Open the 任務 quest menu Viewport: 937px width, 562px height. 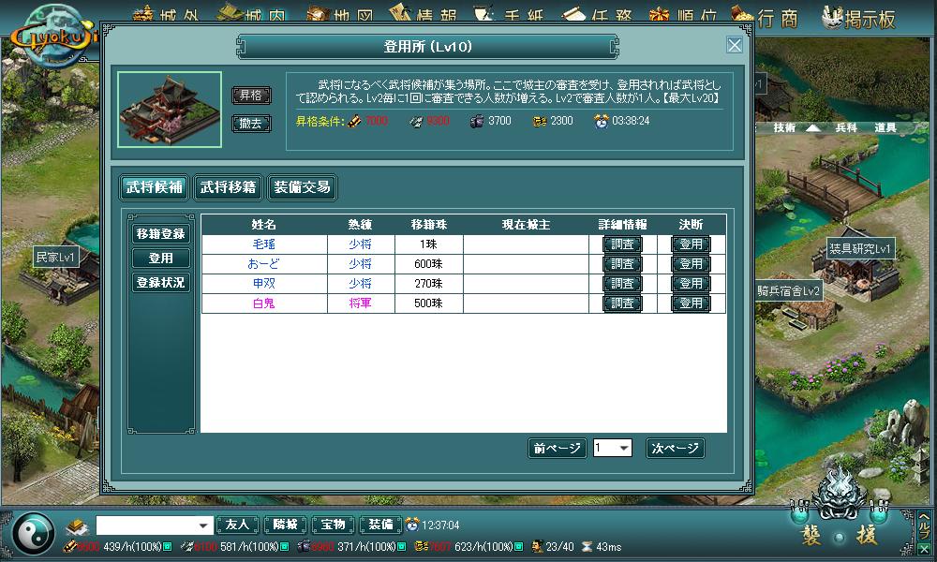(597, 13)
